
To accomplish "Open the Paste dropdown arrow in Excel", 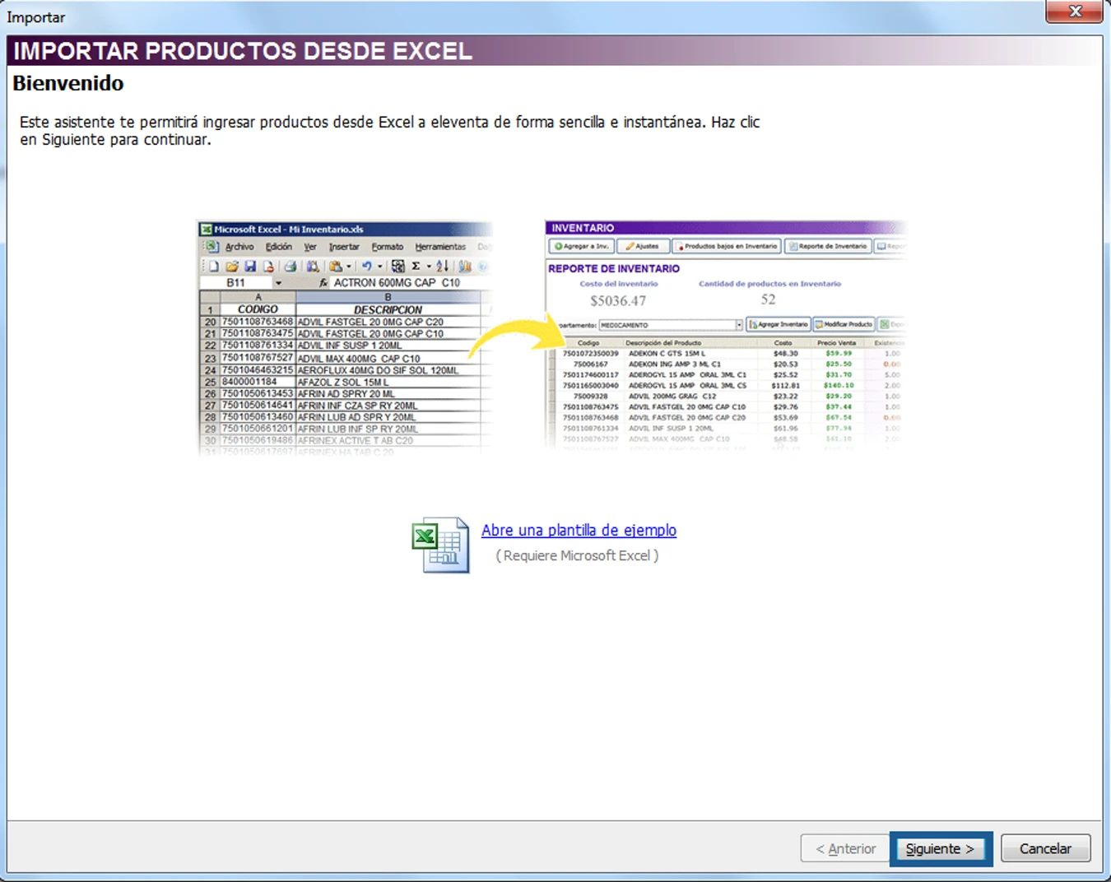I will point(348,266).
